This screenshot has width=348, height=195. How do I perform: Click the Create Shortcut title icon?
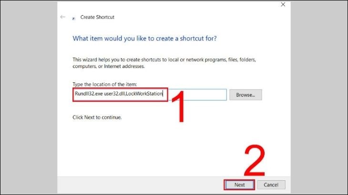point(74,19)
